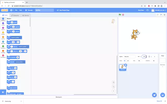The height and width of the screenshot is (104, 167).
Task: Hide the sprite with crossed-eye toggle
Action: (x=128, y=61)
